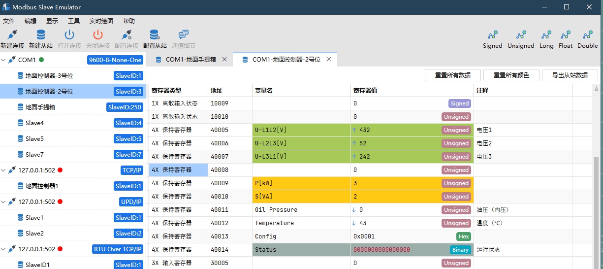603x269 pixels.
Task: Click the 重置所有颜色 button
Action: (511, 75)
